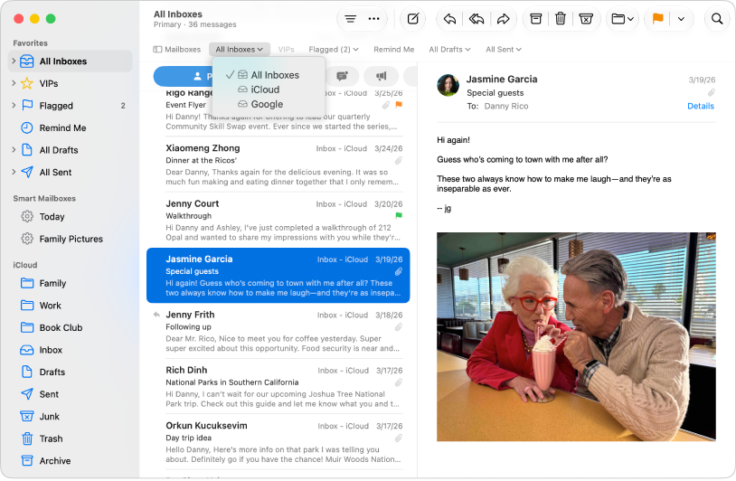Open All Inboxes favorites bar dropdown
736x481 pixels.
(x=240, y=49)
